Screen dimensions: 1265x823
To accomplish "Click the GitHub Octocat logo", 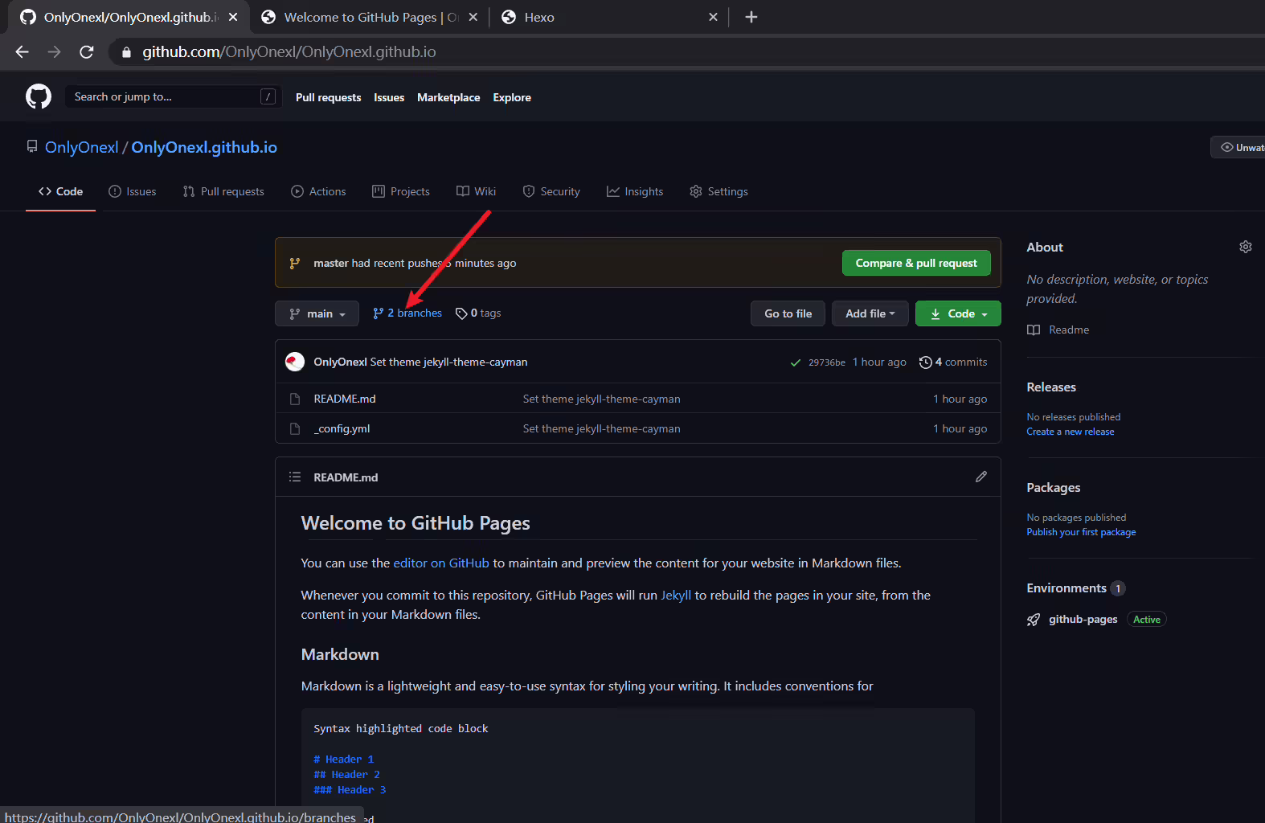I will tap(39, 96).
